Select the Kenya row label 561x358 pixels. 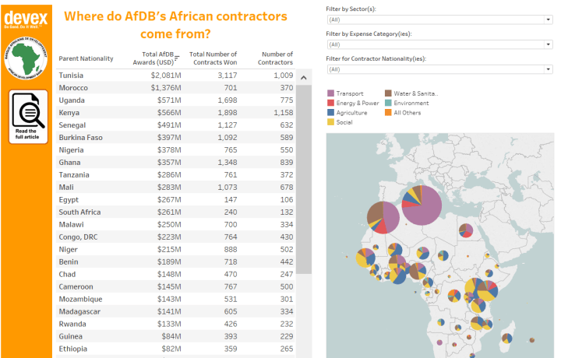69,113
